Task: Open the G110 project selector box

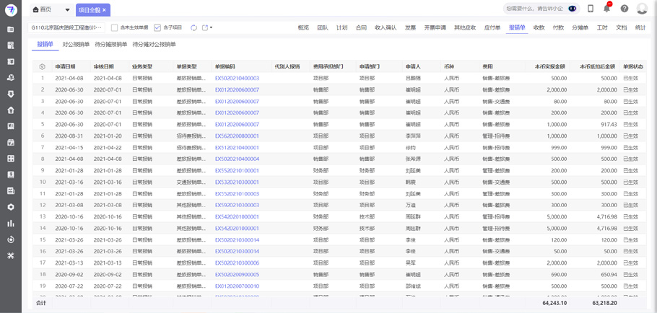Action: pos(66,28)
